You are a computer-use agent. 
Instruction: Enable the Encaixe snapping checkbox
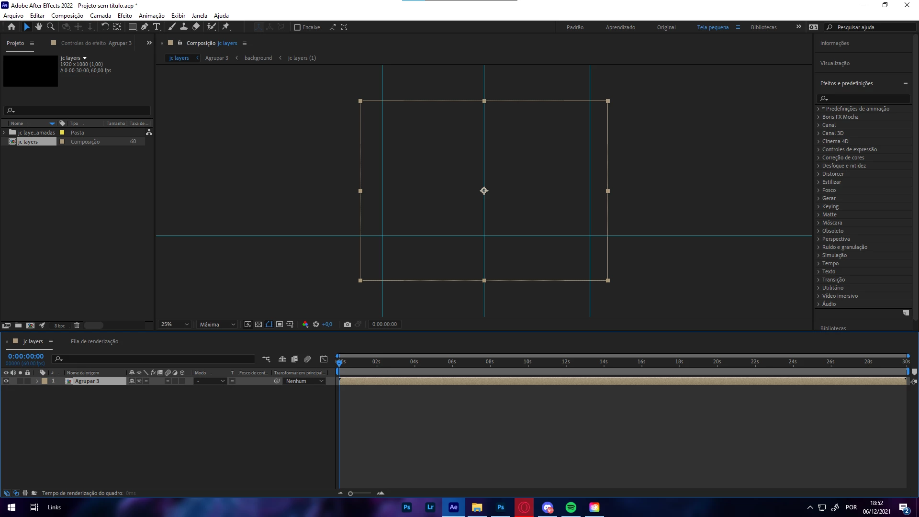297,27
